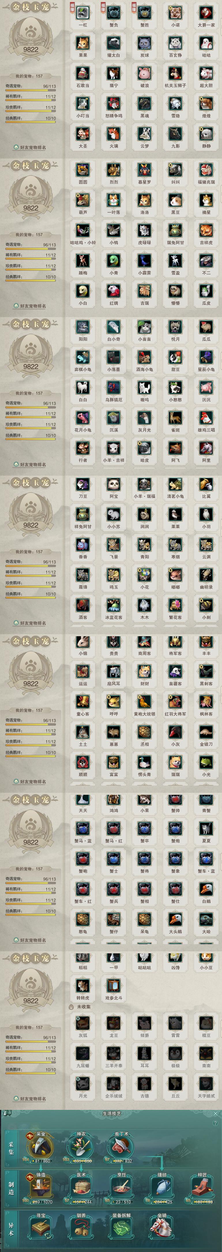The width and height of the screenshot is (222, 1252).
Task: Open help question mark in 生活技艺 panel
Action: click(x=215, y=1123)
